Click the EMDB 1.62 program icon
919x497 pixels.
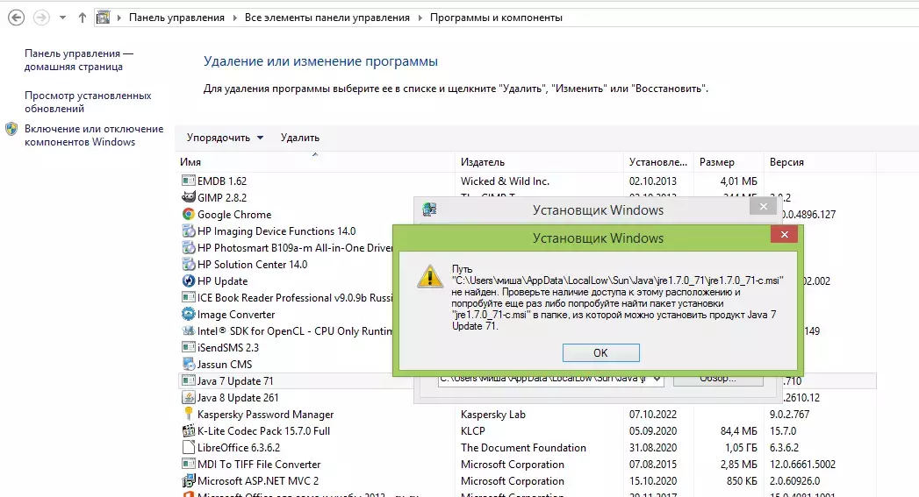(188, 181)
